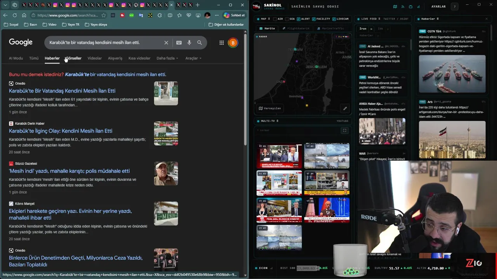The width and height of the screenshot is (497, 279).
Task: Open the Sohbet et Copilot button
Action: [x=234, y=15]
